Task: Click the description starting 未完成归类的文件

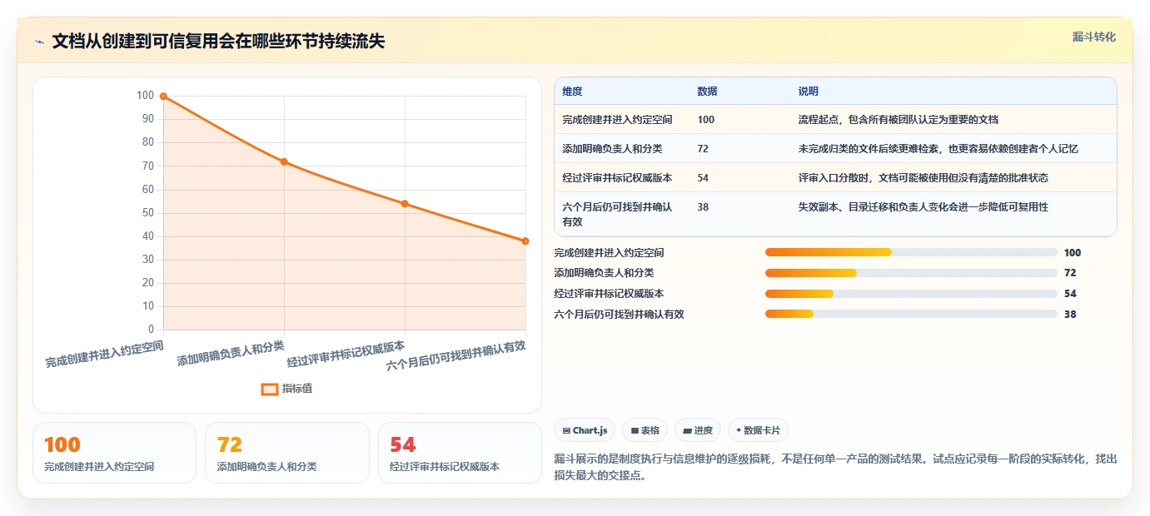Action: (x=938, y=149)
